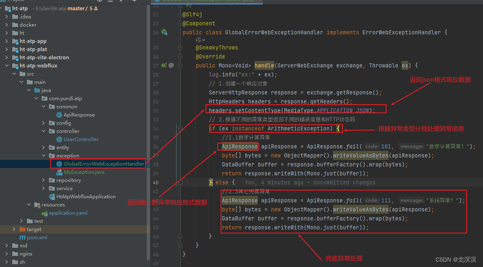Click the HtAtpWebfluxApplication Spring Boot icon
The height and width of the screenshot is (267, 483).
tap(52, 197)
